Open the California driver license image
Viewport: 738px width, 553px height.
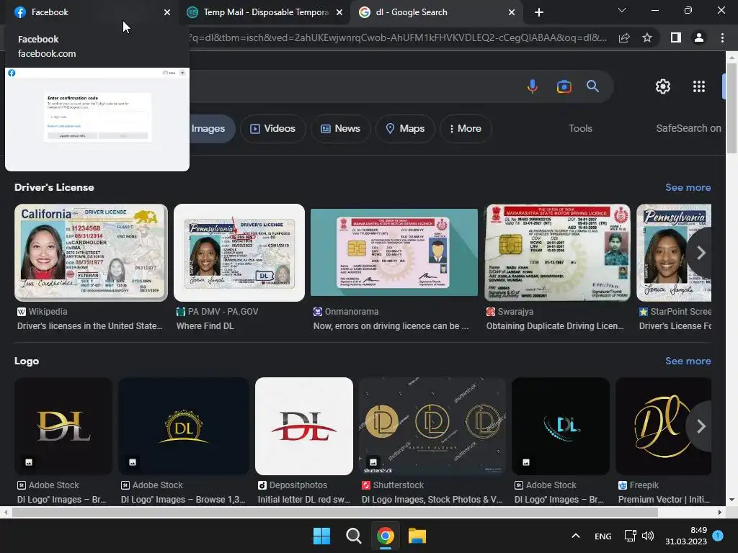pos(91,253)
